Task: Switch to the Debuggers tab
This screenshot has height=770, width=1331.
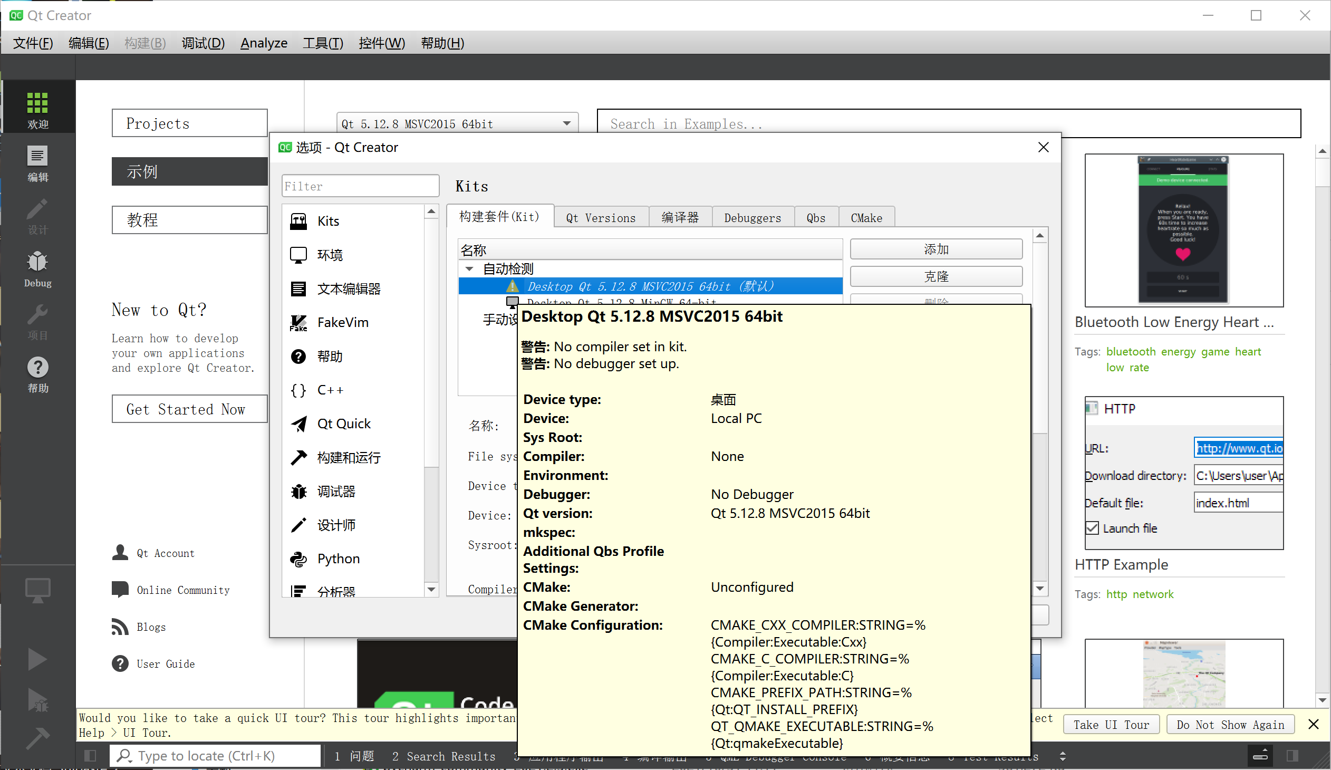Action: point(752,218)
